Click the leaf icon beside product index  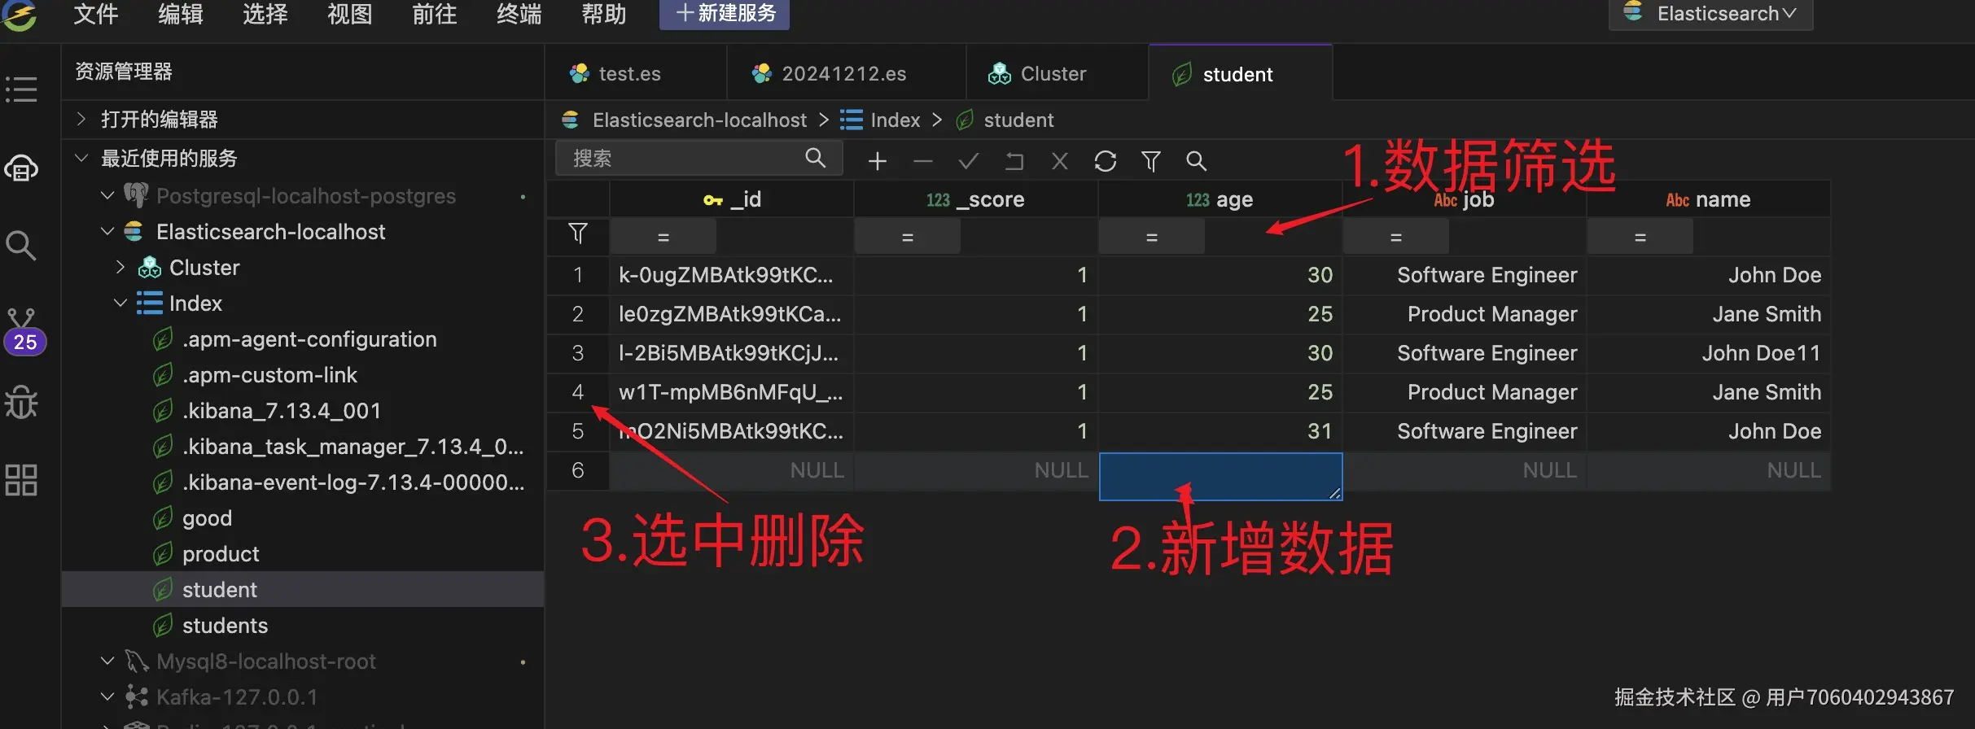point(163,554)
